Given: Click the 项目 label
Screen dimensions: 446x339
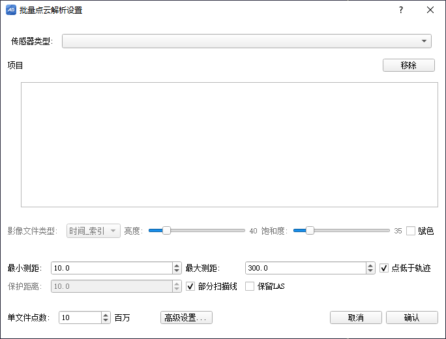Looking at the screenshot, I should (x=15, y=65).
